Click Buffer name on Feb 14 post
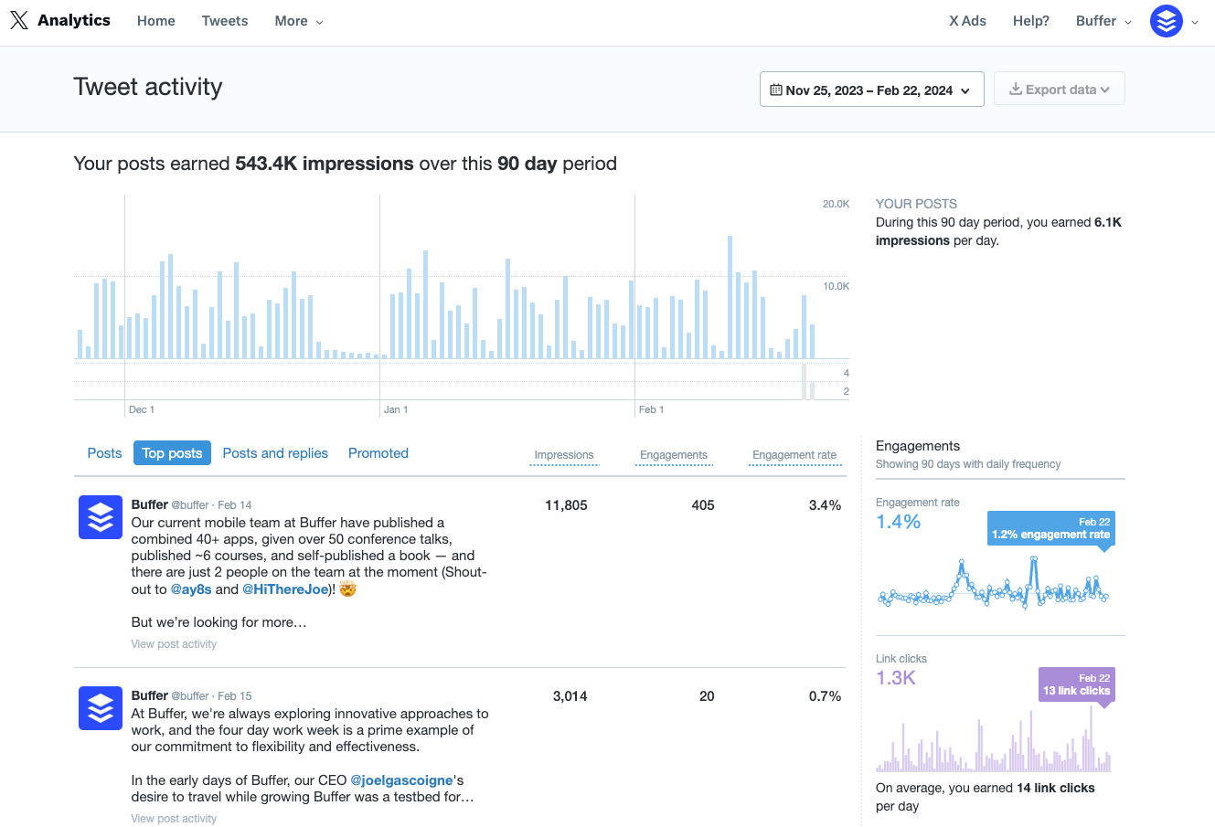The height and width of the screenshot is (827, 1215). coord(150,504)
